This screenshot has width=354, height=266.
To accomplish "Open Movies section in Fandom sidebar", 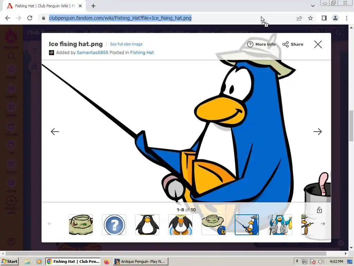I will click(11, 129).
